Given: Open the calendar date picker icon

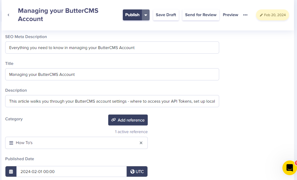Looking at the screenshot, I should pyautogui.click(x=11, y=172).
